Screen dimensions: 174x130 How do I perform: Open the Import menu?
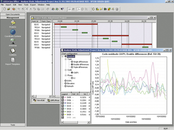tap(8, 5)
